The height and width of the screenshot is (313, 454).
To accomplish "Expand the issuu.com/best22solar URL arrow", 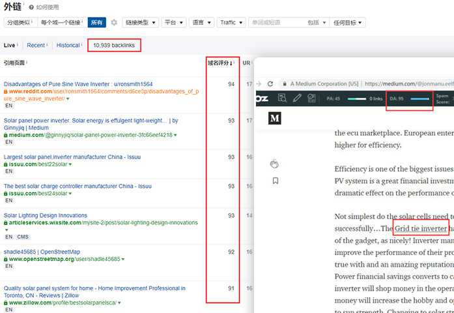I will pyautogui.click(x=70, y=164).
